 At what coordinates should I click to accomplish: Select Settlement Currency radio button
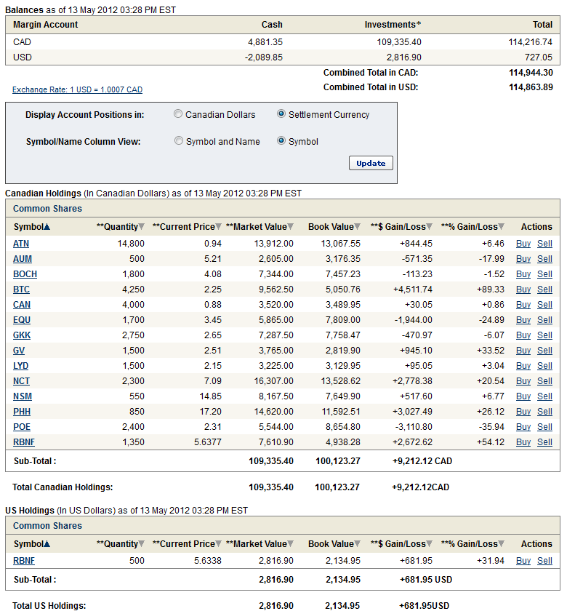point(281,114)
